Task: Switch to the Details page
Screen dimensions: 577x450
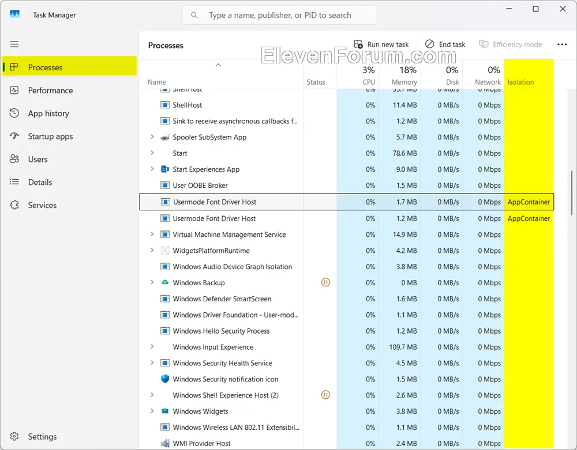Action: tap(69, 182)
